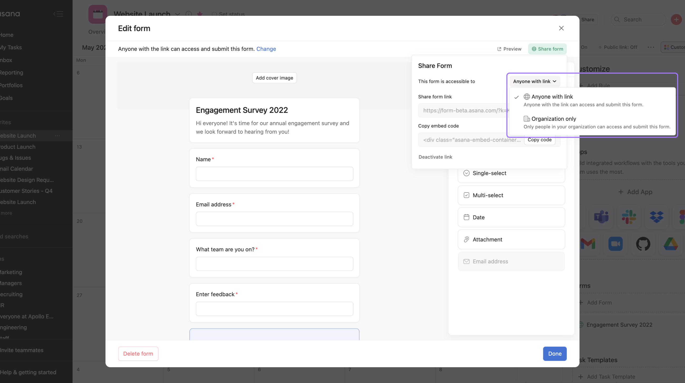Click the Attachment paperclip icon
This screenshot has height=383, width=685.
tap(466, 239)
